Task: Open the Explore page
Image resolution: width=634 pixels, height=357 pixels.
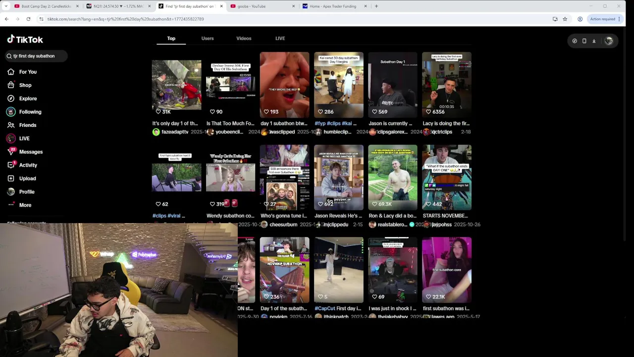Action: click(28, 99)
